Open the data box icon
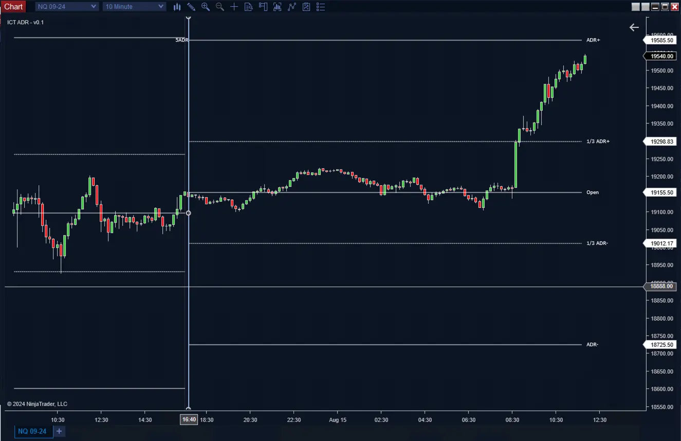 [249, 7]
